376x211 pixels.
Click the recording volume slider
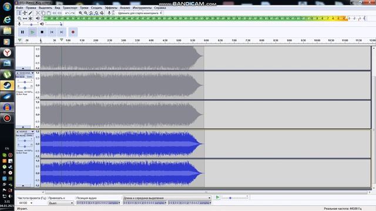[x=31, y=24]
